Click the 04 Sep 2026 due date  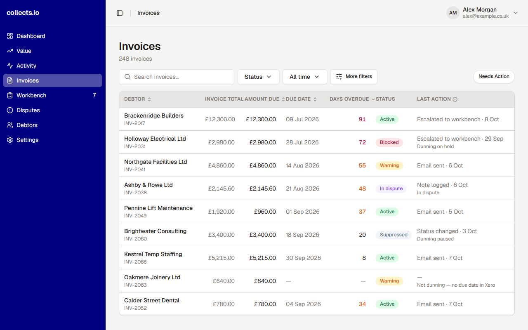point(303,304)
